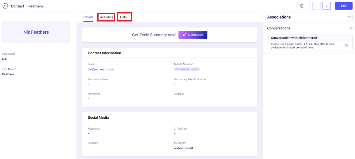Screen dimensions: 355x159
Task: Switch to the Activities tab
Action: tap(106, 17)
